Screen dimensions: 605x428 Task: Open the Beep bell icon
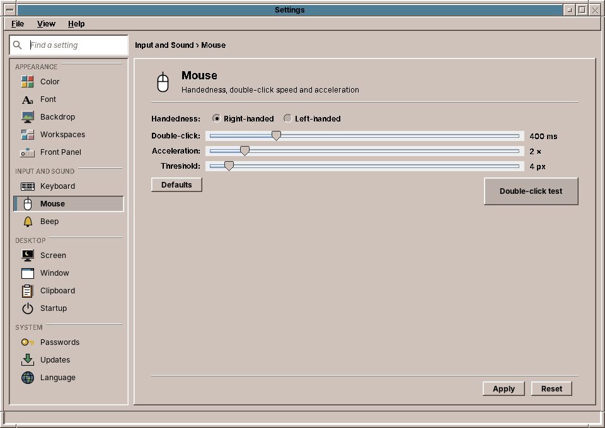click(x=28, y=222)
